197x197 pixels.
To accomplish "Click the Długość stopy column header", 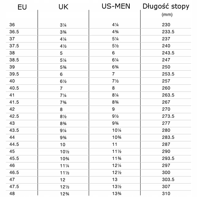I will (x=166, y=6).
